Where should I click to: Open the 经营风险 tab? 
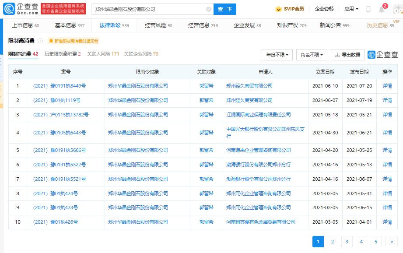tap(158, 25)
